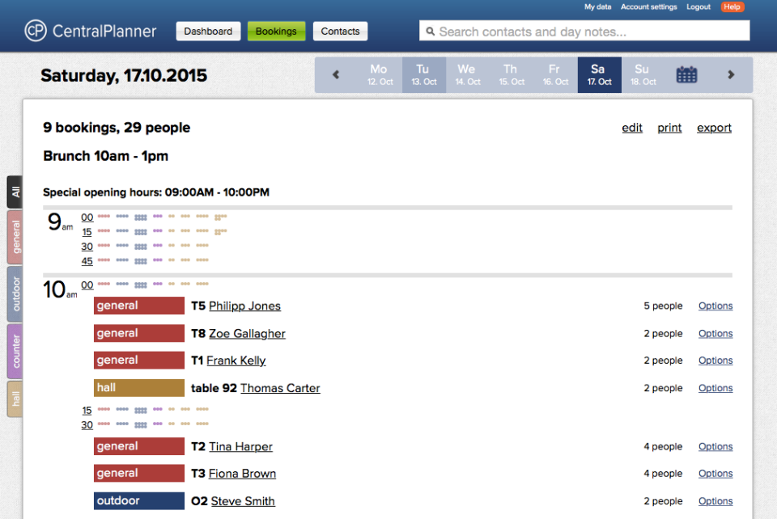Open contact Zoe Gallagher
777x519 pixels.
248,333
